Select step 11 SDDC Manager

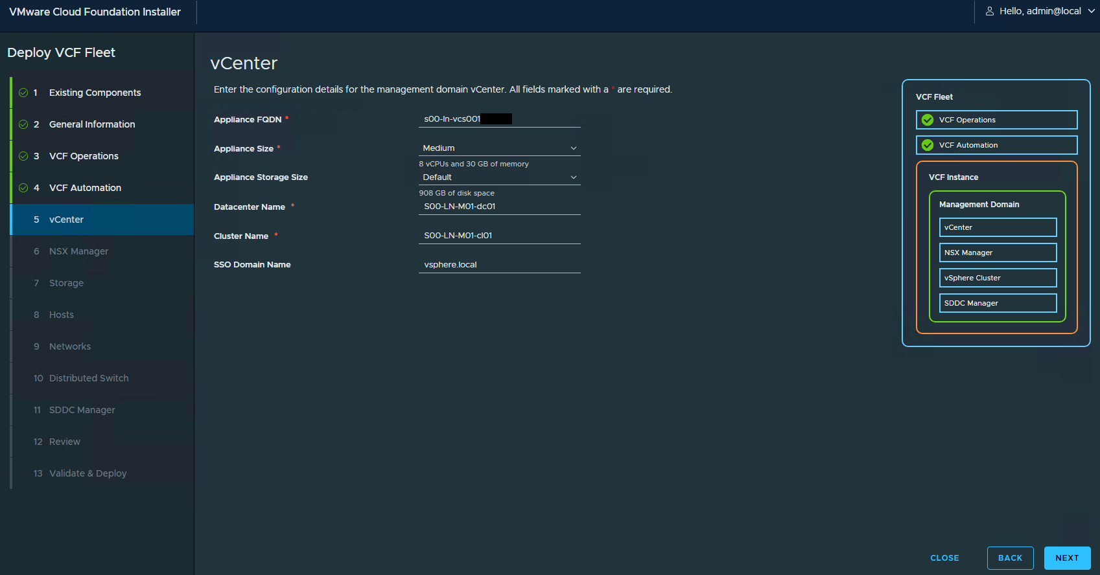pos(102,410)
